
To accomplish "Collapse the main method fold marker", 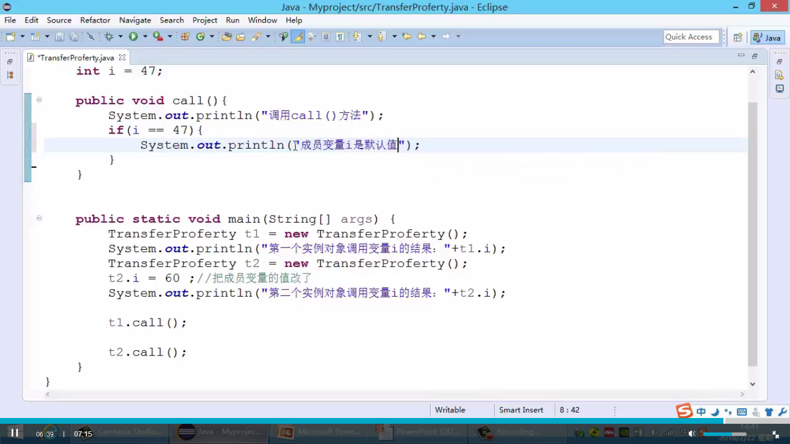I will click(x=39, y=219).
